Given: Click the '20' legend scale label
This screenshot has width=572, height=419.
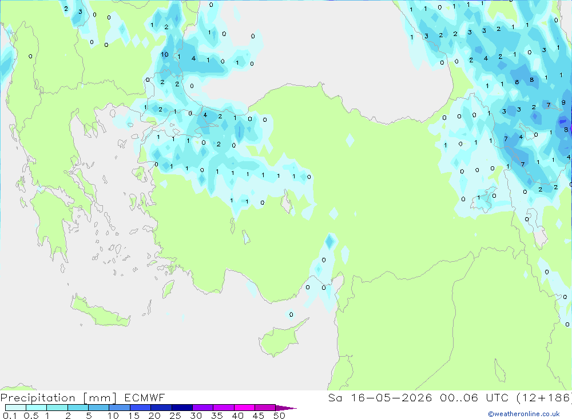Looking at the screenshot, I should [x=154, y=416].
